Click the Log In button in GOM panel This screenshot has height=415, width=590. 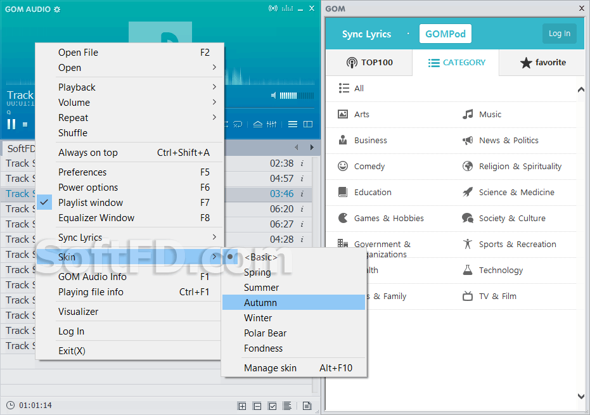pos(560,34)
